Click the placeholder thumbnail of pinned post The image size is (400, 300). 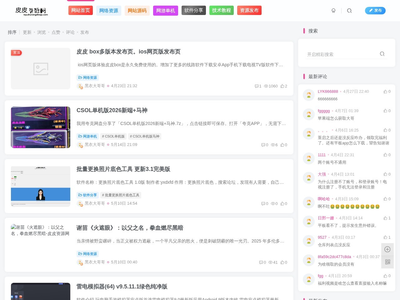tap(41, 68)
